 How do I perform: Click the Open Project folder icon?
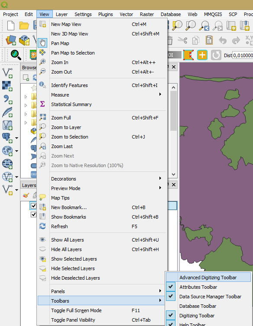click(24, 26)
